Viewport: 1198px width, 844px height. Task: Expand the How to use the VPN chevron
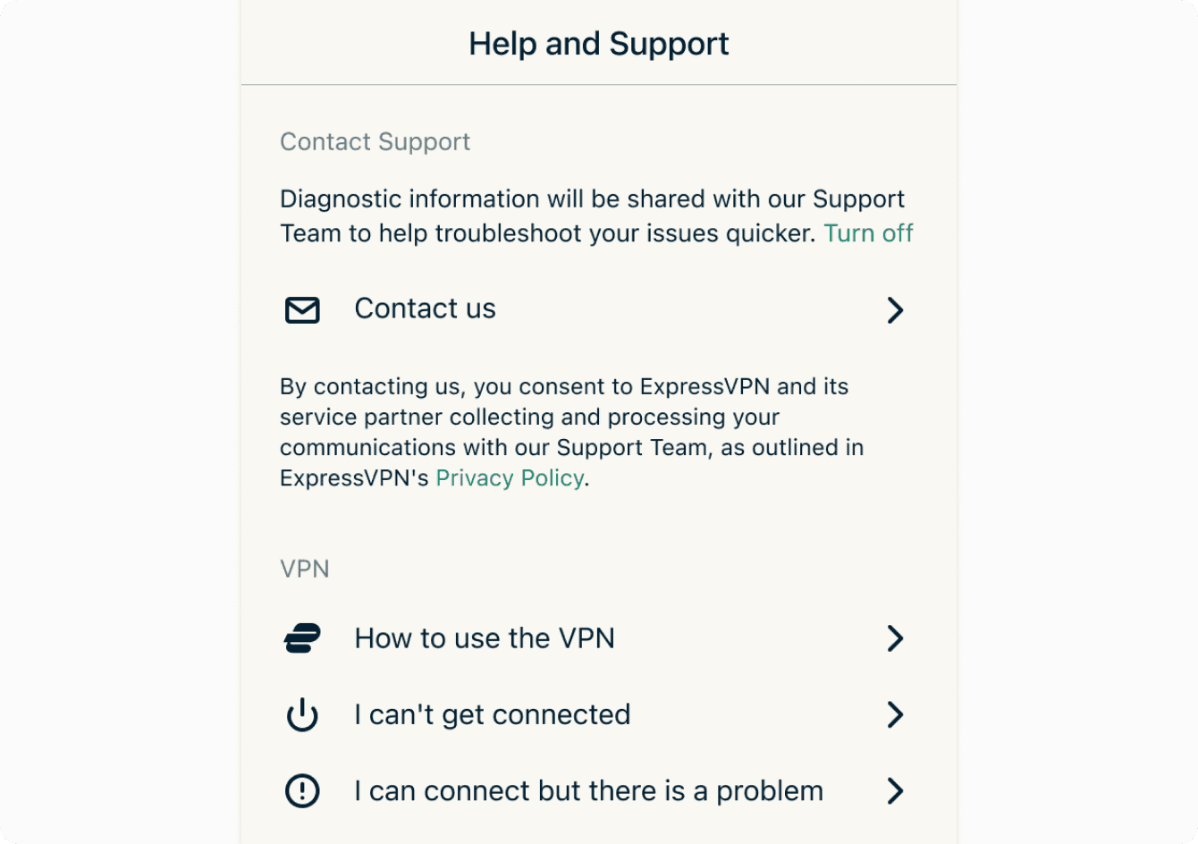coord(895,638)
